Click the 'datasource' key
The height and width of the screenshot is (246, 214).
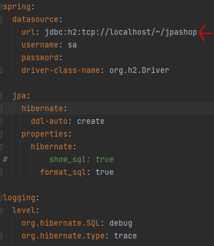(35, 19)
